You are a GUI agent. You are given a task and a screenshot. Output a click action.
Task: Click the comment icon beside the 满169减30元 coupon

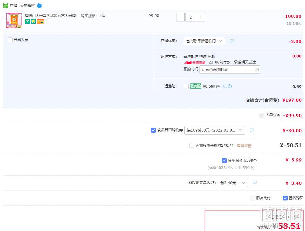[x=252, y=130]
